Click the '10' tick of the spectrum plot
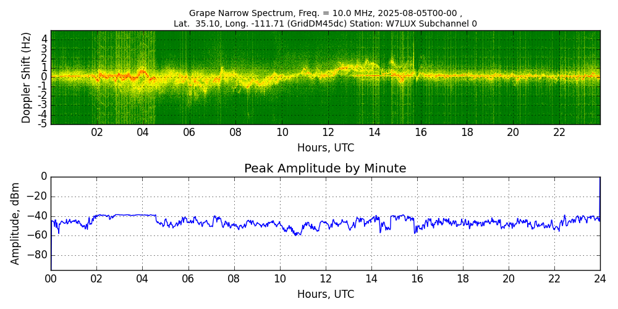The width and height of the screenshot is (618, 309). [282, 132]
